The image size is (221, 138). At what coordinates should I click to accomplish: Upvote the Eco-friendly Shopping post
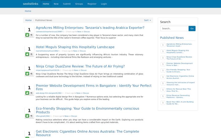[x=27, y=116]
